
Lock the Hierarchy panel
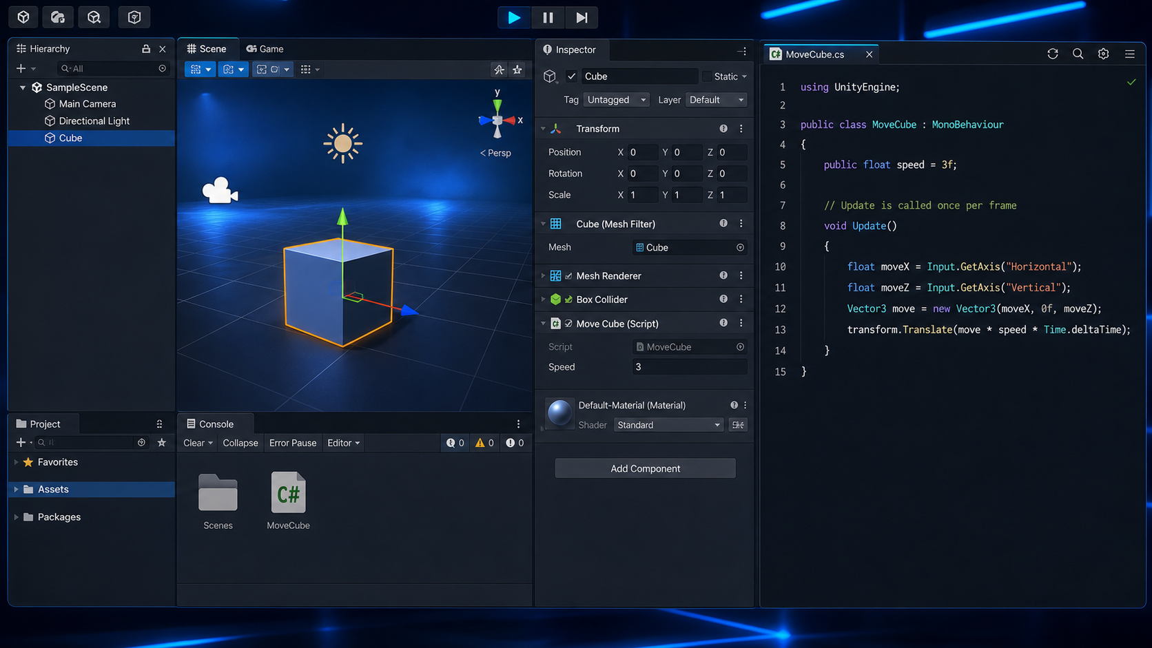(x=145, y=49)
